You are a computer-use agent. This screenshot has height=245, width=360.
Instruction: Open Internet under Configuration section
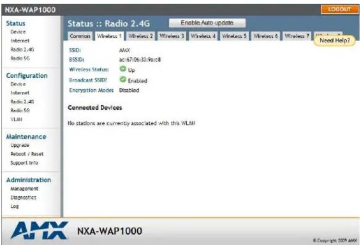coord(20,93)
